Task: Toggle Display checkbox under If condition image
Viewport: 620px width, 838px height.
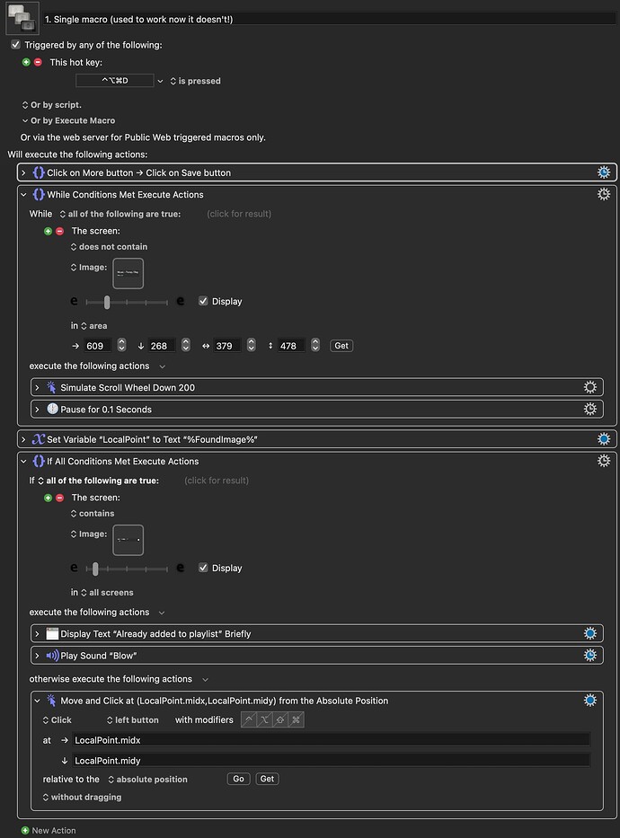Action: pos(204,568)
